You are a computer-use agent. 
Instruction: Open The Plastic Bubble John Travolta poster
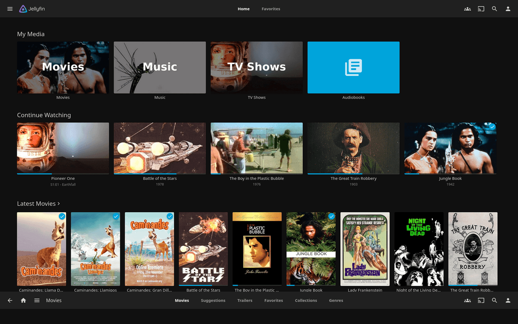(x=257, y=249)
